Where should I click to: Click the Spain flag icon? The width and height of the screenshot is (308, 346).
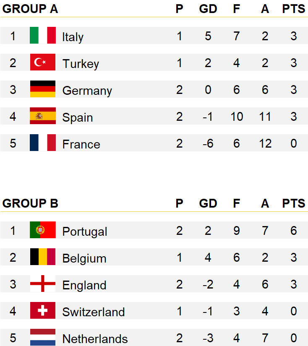pos(43,116)
